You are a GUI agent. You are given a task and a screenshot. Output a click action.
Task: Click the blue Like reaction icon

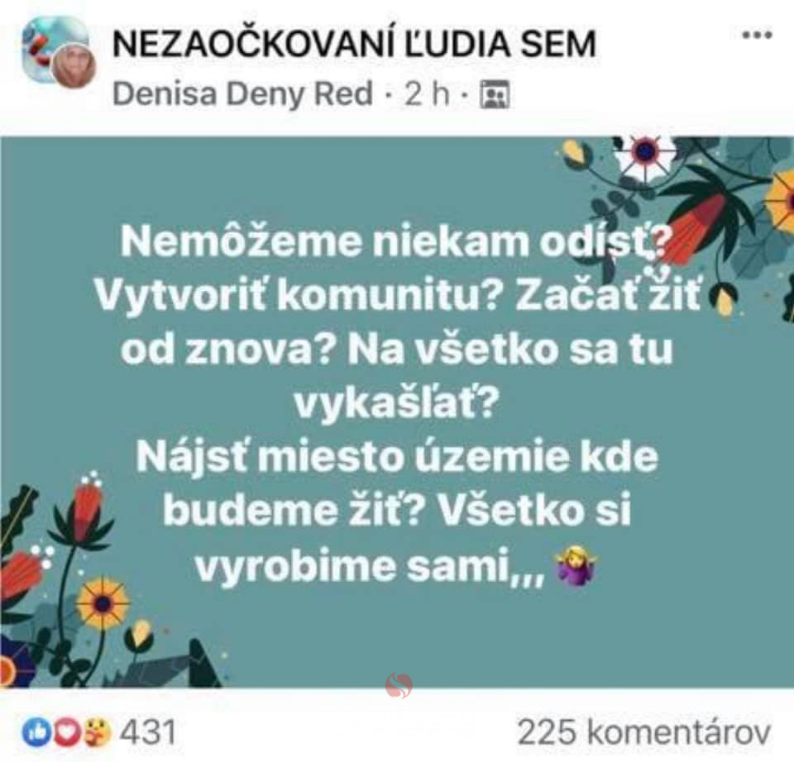[x=36, y=732]
